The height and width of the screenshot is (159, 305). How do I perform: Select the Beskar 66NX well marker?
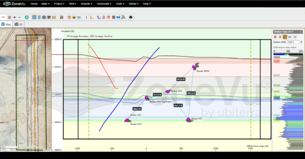[194, 67]
